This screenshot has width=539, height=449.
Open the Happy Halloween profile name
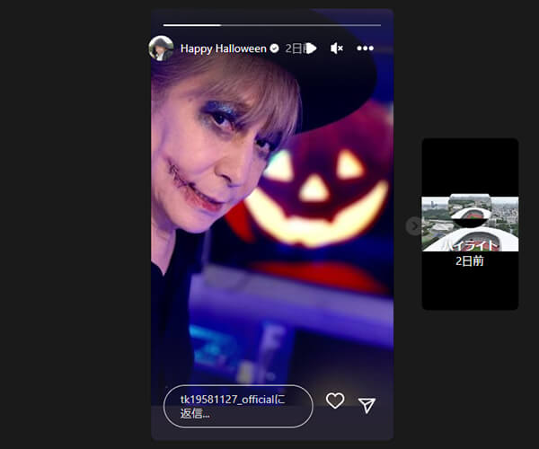pyautogui.click(x=223, y=48)
